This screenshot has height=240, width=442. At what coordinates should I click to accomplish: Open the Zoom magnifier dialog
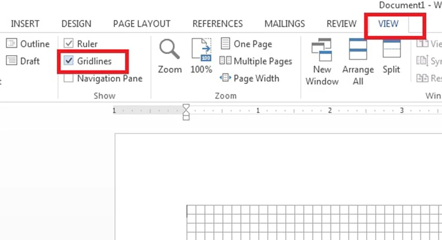[x=169, y=56]
